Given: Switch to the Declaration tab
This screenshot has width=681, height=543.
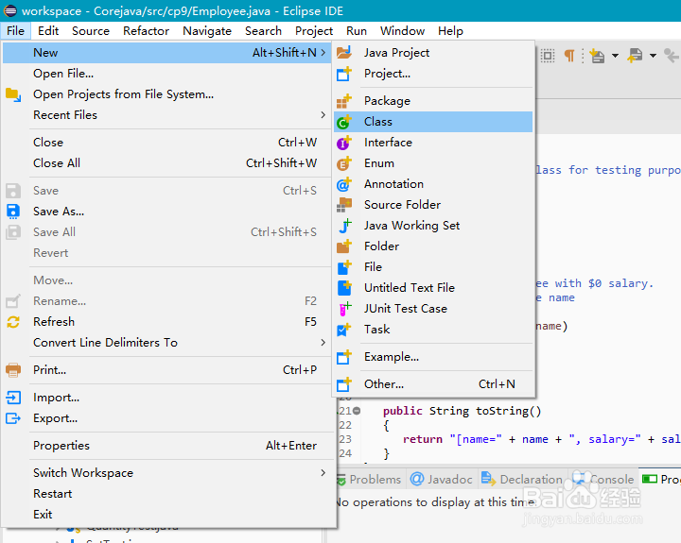Looking at the screenshot, I should pyautogui.click(x=522, y=479).
